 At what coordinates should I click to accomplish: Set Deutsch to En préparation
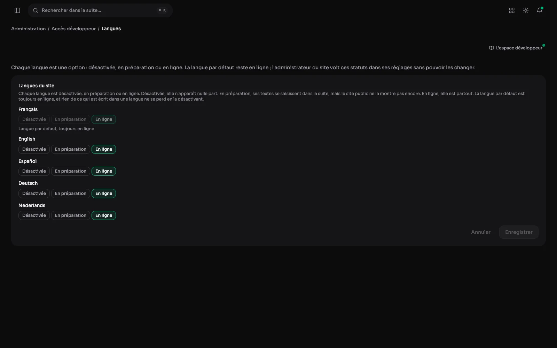(71, 193)
